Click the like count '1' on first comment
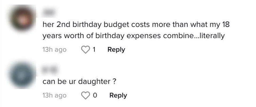The image size is (256, 107). [x=94, y=50]
